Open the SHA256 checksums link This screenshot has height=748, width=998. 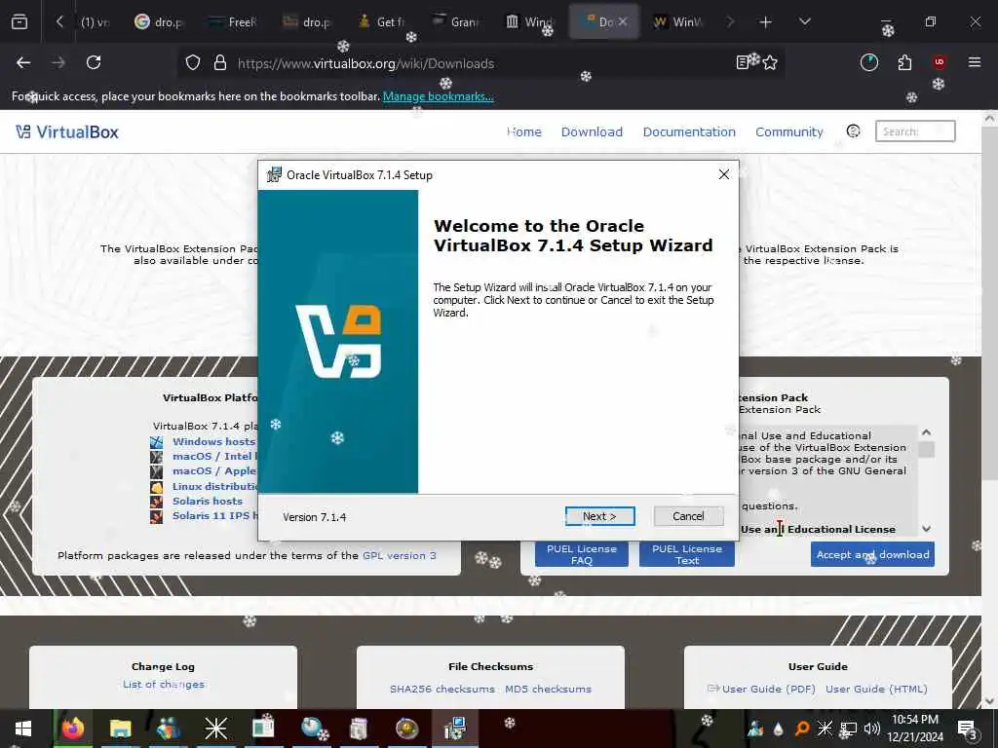(x=441, y=689)
